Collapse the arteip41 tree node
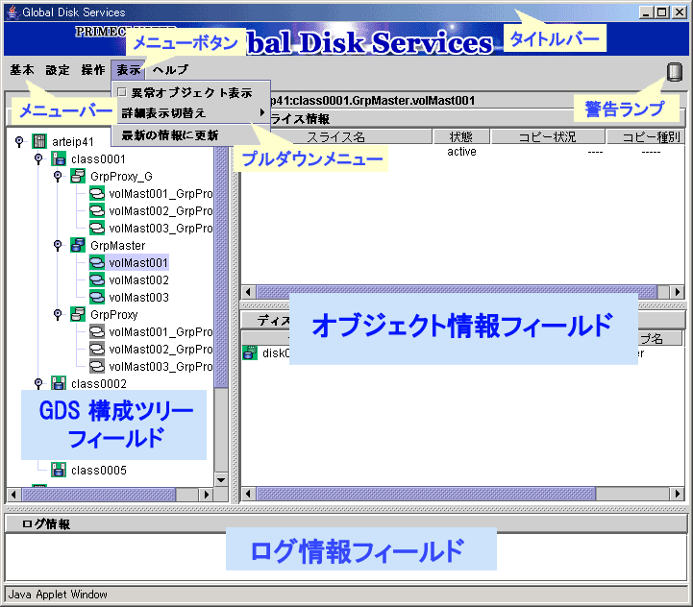 point(19,141)
